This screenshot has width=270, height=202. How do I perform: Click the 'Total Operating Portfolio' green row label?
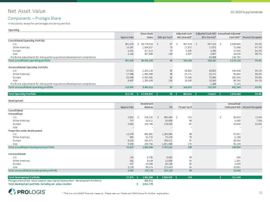[x=22, y=94]
